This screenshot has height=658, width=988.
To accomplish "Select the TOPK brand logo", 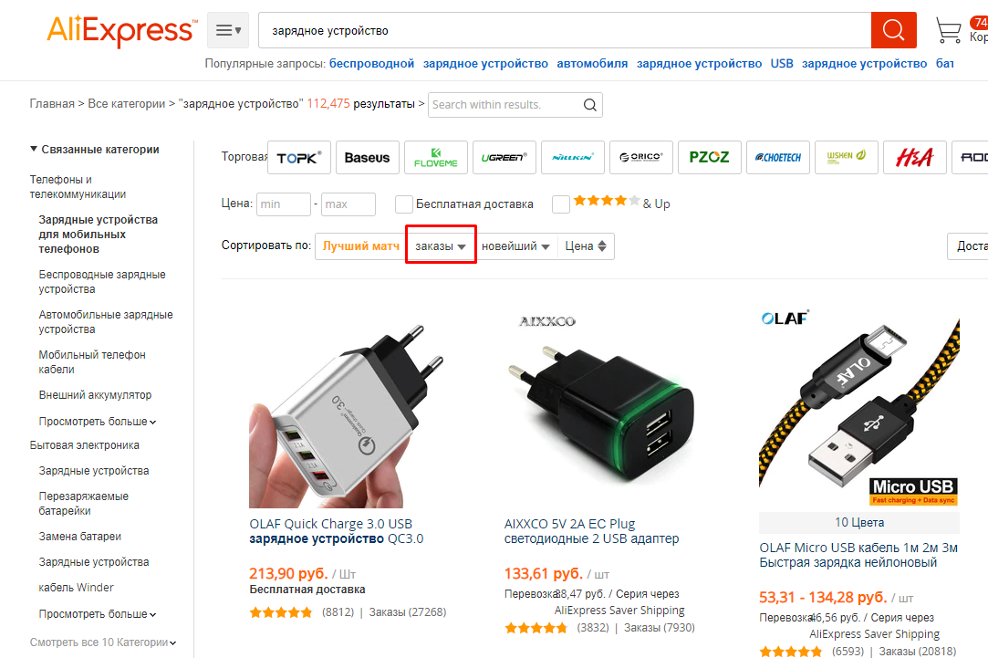I will [299, 158].
